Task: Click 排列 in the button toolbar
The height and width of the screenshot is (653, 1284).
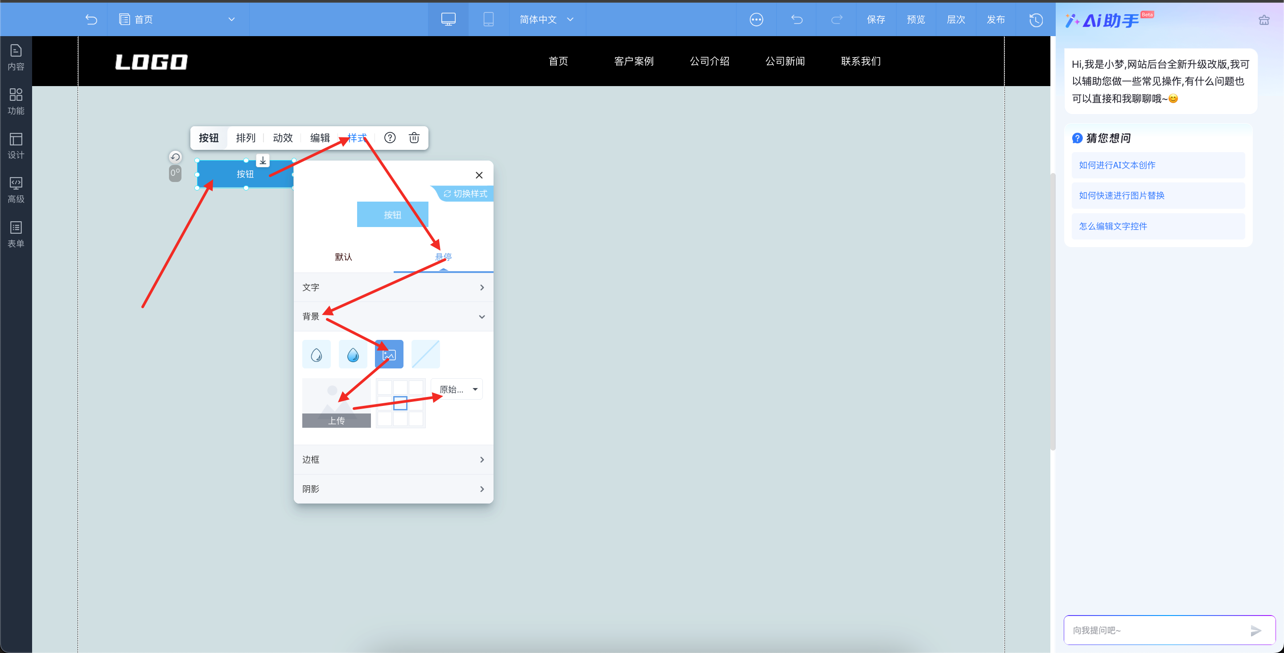Action: [x=246, y=138]
